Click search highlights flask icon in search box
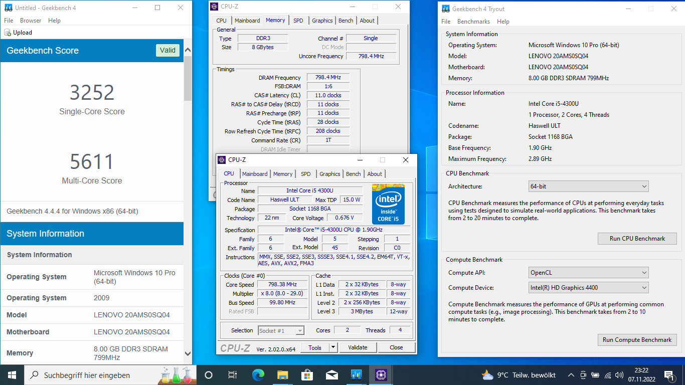 [178, 375]
